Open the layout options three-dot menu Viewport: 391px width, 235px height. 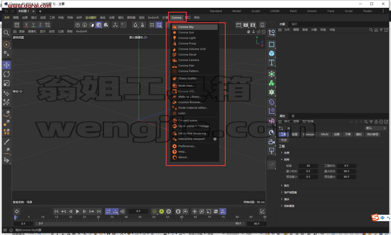383,11
